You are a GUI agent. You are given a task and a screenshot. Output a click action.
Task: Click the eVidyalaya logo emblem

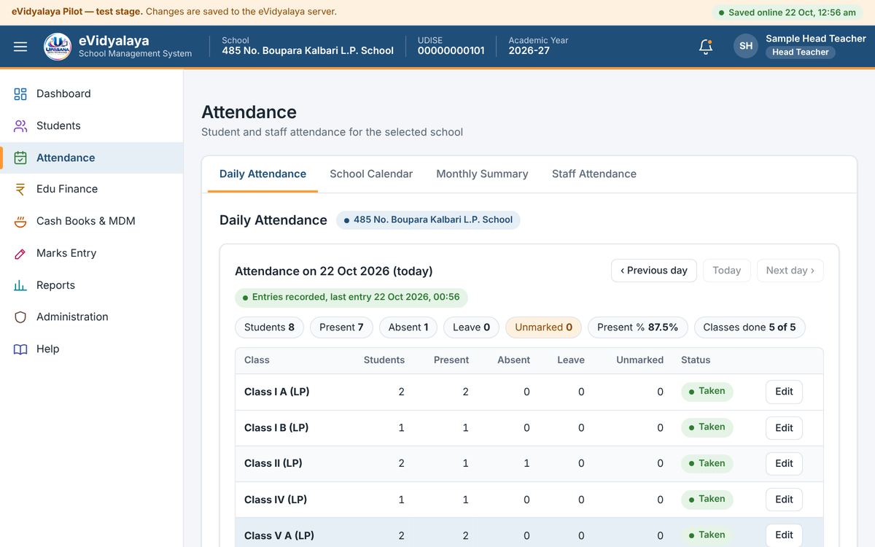pos(58,47)
